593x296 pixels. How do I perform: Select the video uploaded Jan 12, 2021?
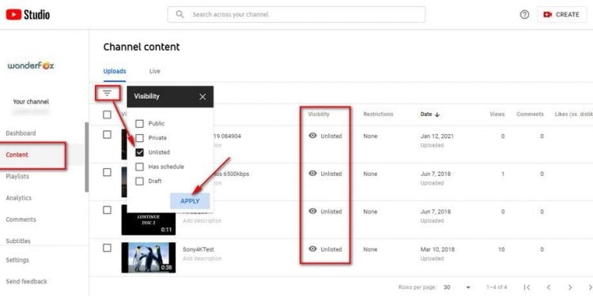[107, 134]
